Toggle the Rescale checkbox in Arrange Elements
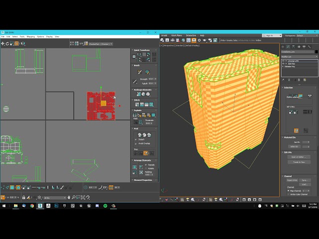Screen dimensions: 319x239 (x=146, y=165)
